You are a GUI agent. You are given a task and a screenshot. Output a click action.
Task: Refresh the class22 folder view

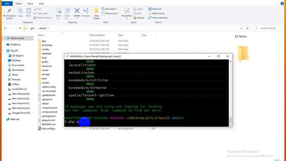pos(247,28)
